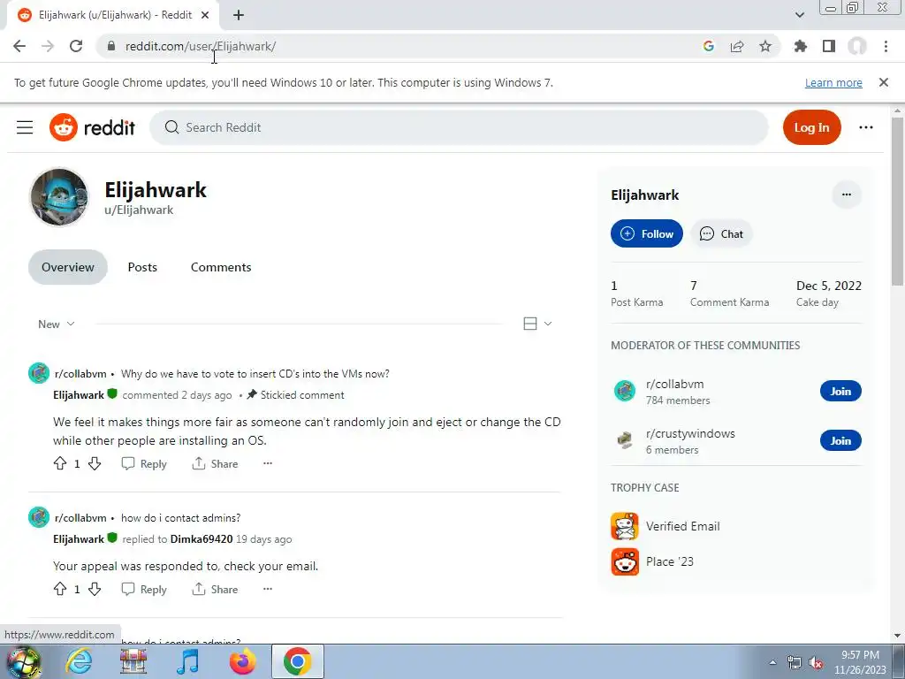Click the muted volume tray icon
This screenshot has width=905, height=679.
[816, 662]
